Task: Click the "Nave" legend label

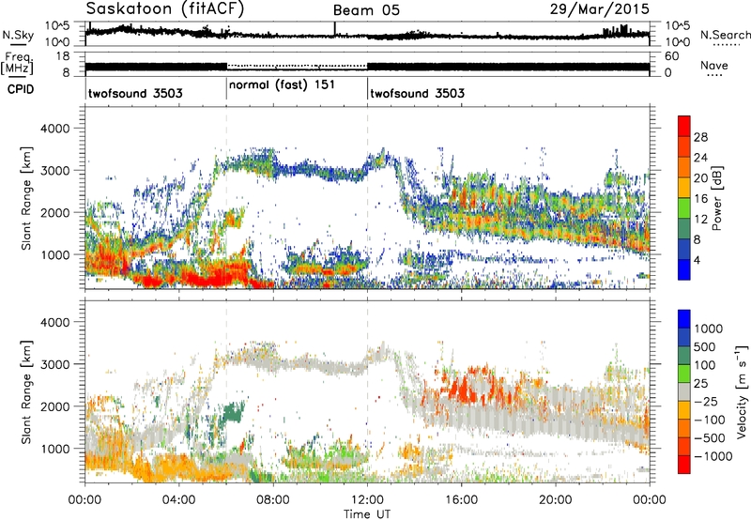Action: (x=714, y=66)
